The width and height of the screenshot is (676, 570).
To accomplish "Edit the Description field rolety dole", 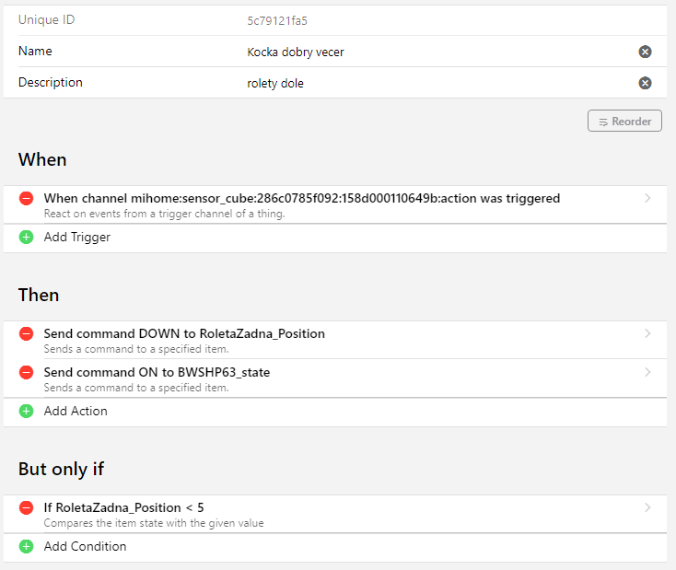I will 275,83.
